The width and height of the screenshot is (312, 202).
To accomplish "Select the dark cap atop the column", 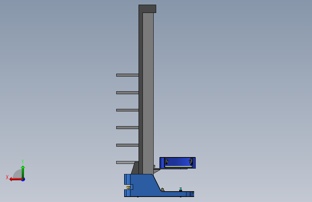I will coord(148,9).
